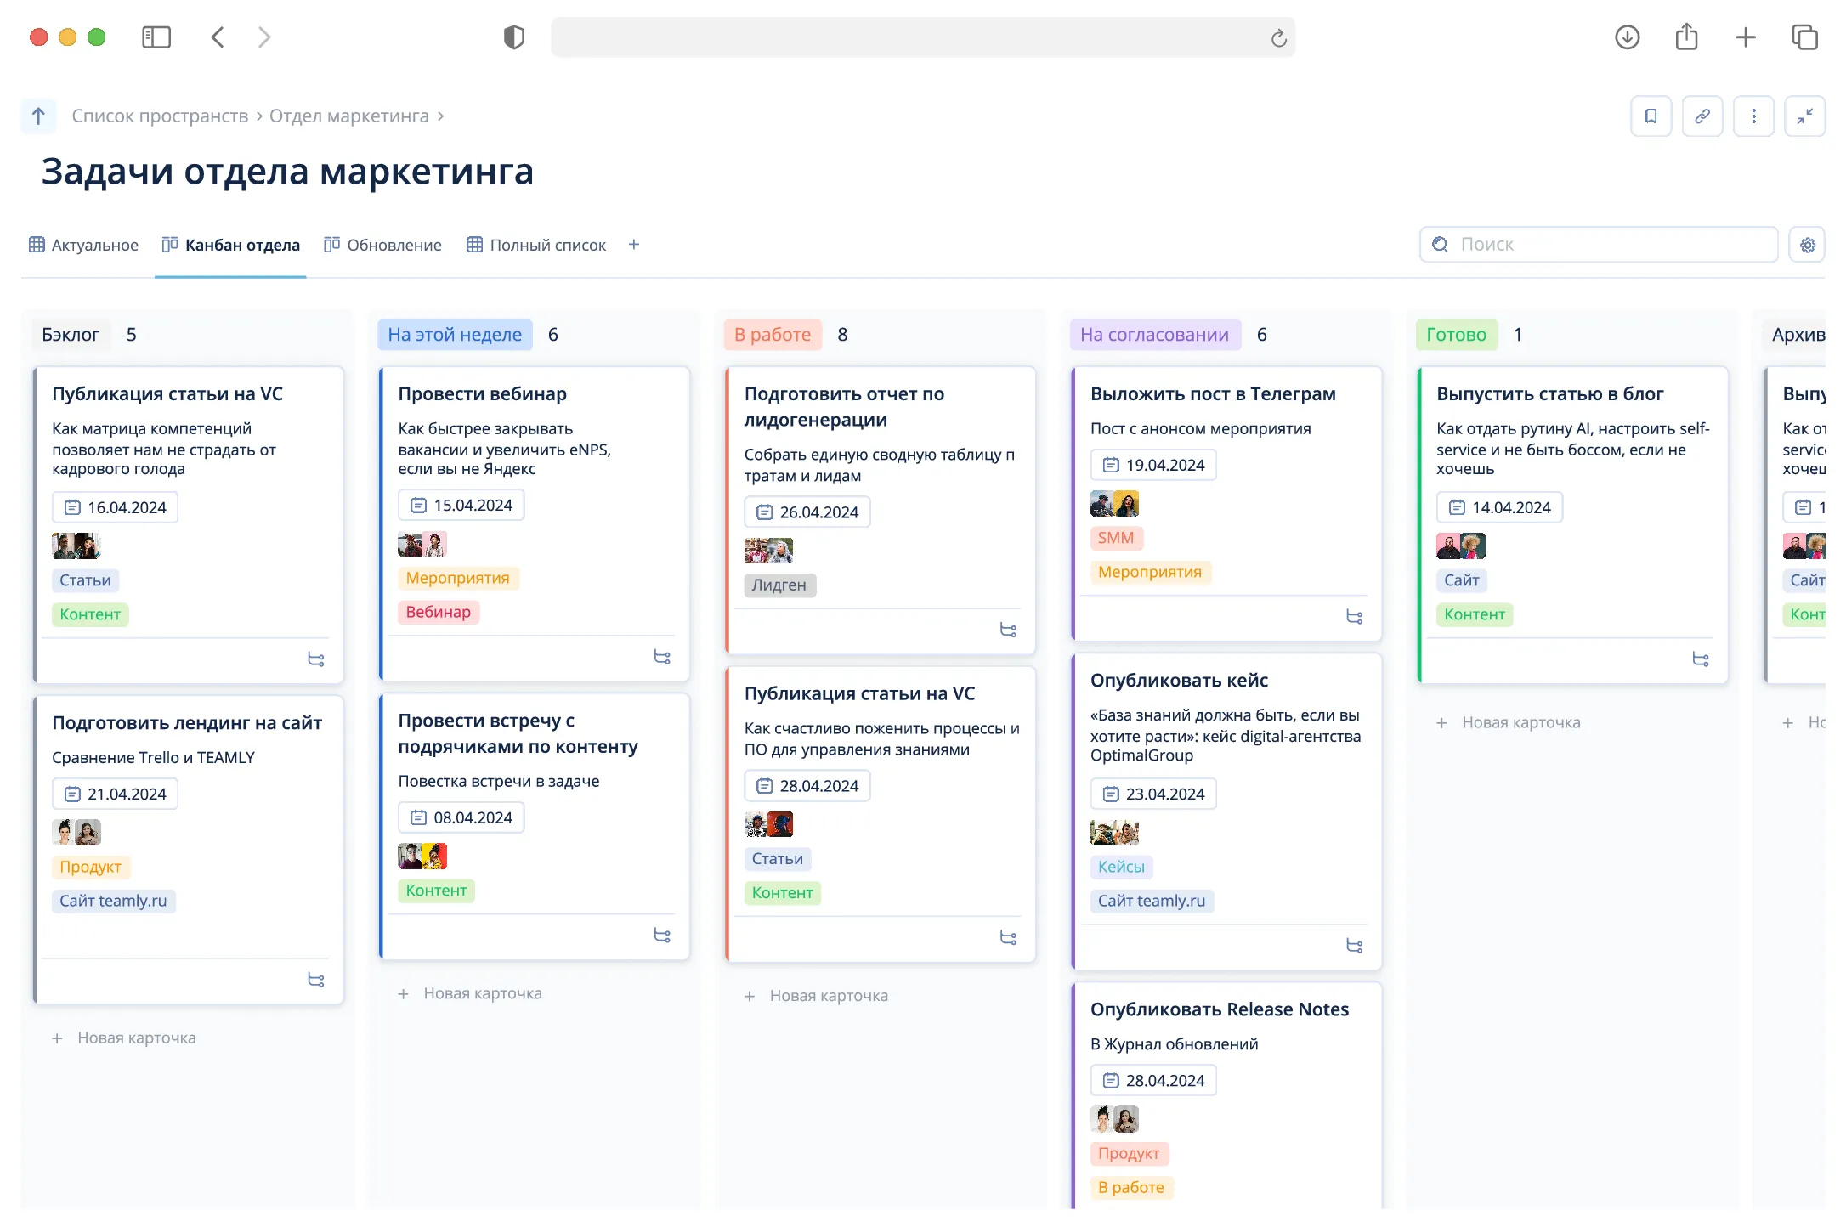Open date 15.04.2024 on вебинар card
This screenshot has height=1227, width=1846.
coord(461,505)
